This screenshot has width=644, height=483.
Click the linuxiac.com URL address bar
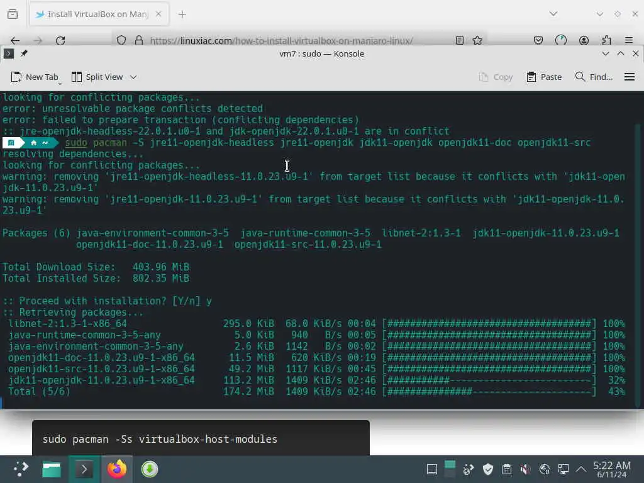281,41
